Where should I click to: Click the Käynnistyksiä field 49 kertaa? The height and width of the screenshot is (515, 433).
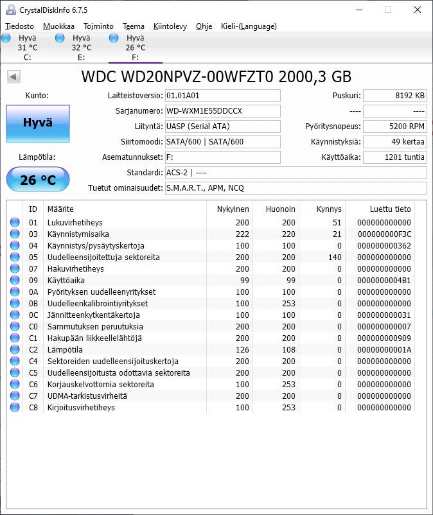[395, 142]
